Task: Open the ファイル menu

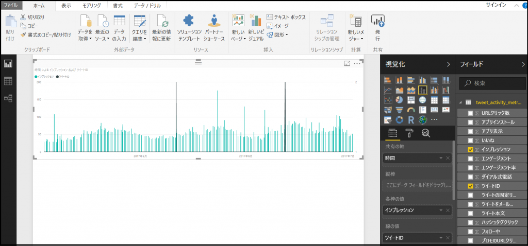Action: 11,6
